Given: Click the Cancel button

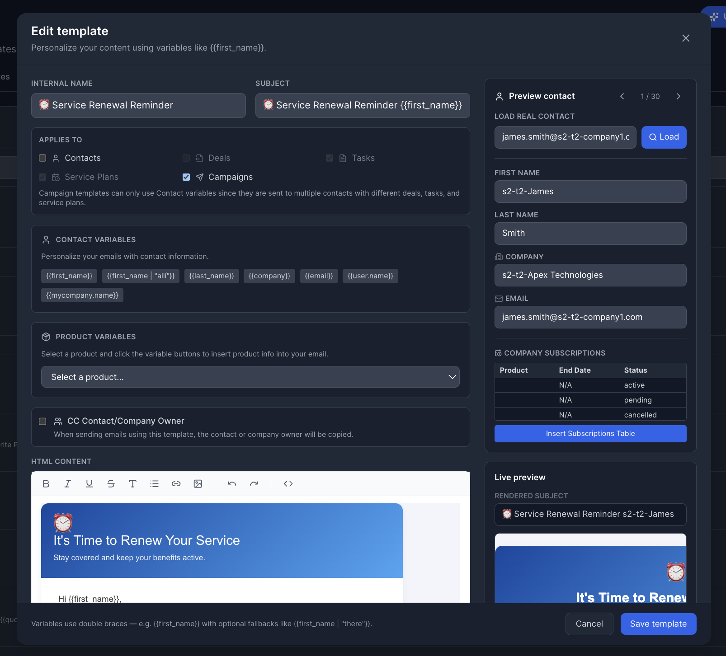Looking at the screenshot, I should point(589,624).
